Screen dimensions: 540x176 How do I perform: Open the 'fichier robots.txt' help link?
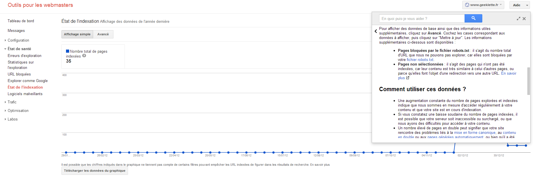click(420, 60)
